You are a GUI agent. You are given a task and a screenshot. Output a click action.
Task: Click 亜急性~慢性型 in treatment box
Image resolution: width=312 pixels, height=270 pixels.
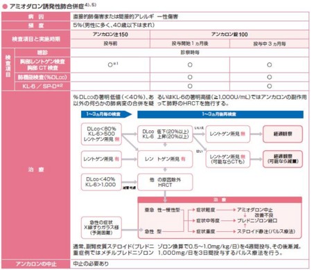[162, 210]
